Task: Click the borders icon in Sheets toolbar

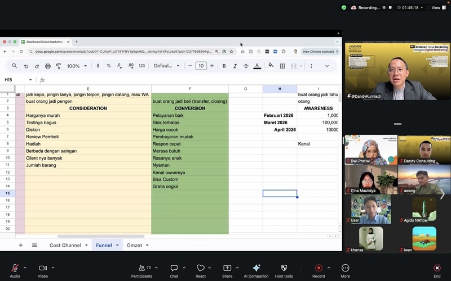Action: [x=282, y=66]
